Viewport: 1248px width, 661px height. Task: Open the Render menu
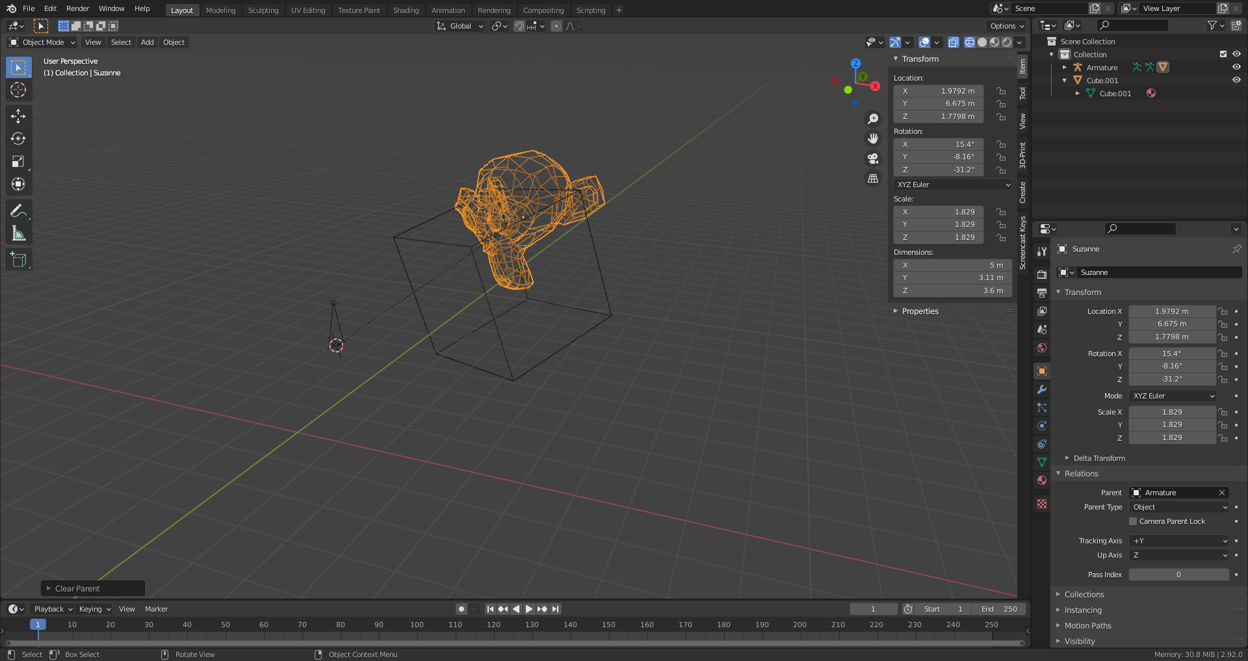tap(77, 8)
